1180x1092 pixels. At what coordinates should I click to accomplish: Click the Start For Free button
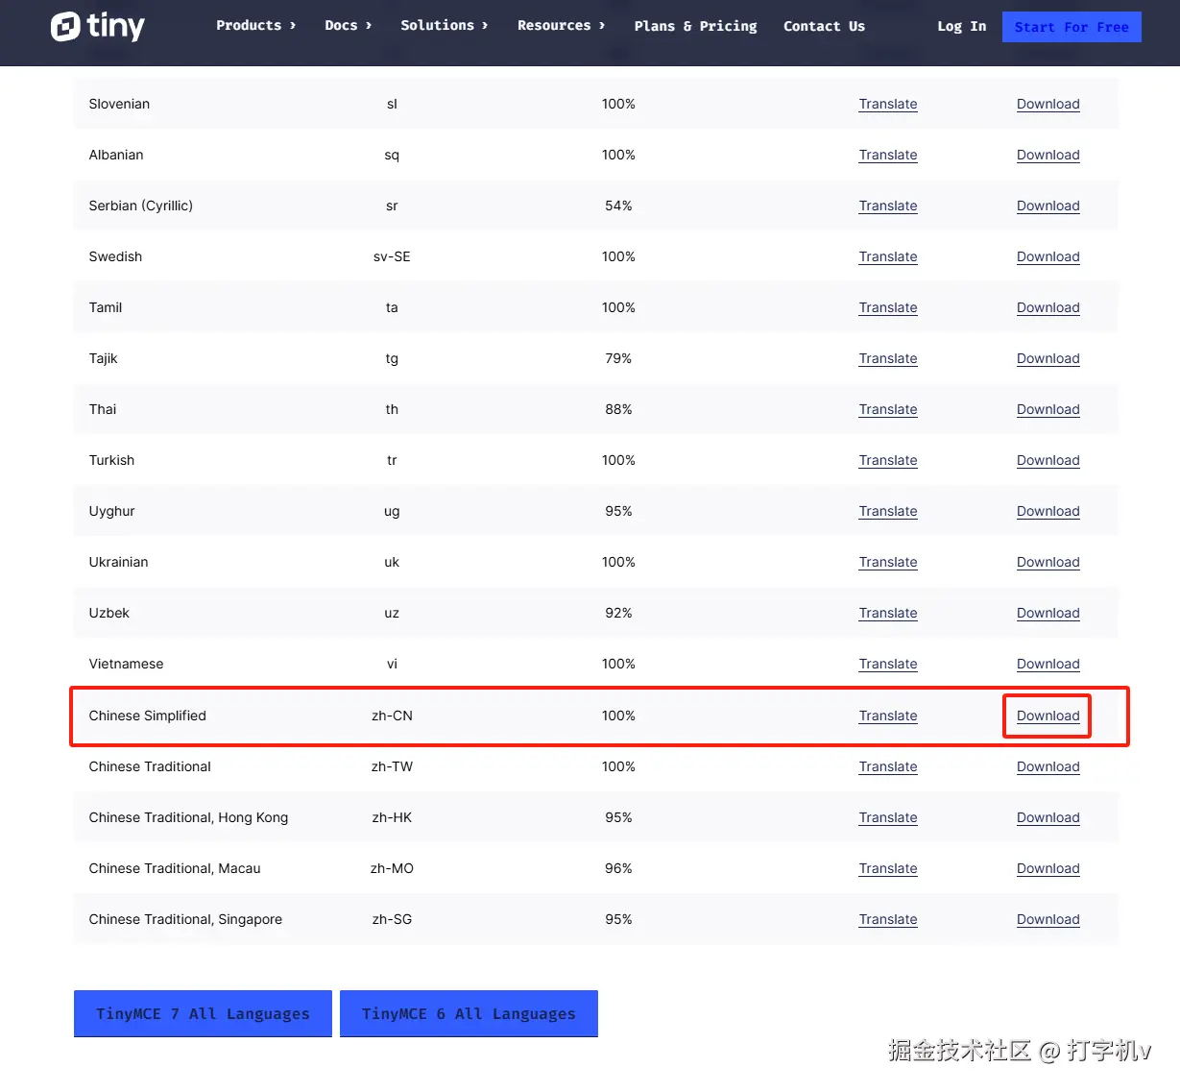(x=1072, y=27)
